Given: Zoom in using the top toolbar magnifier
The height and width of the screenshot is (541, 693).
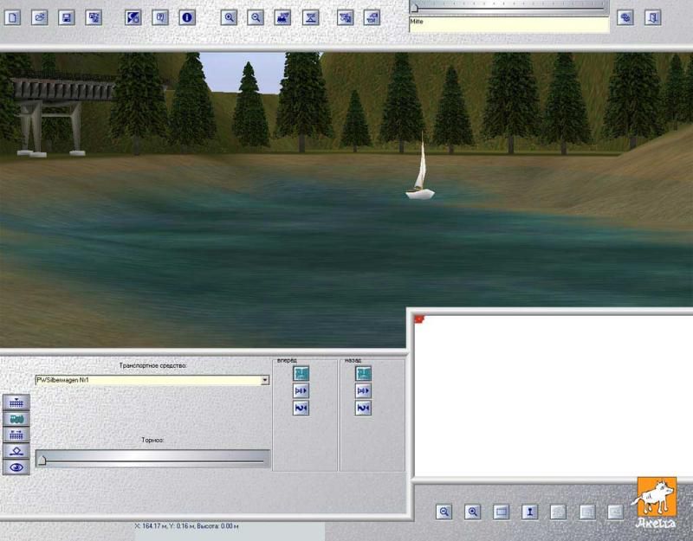Looking at the screenshot, I should [x=229, y=17].
